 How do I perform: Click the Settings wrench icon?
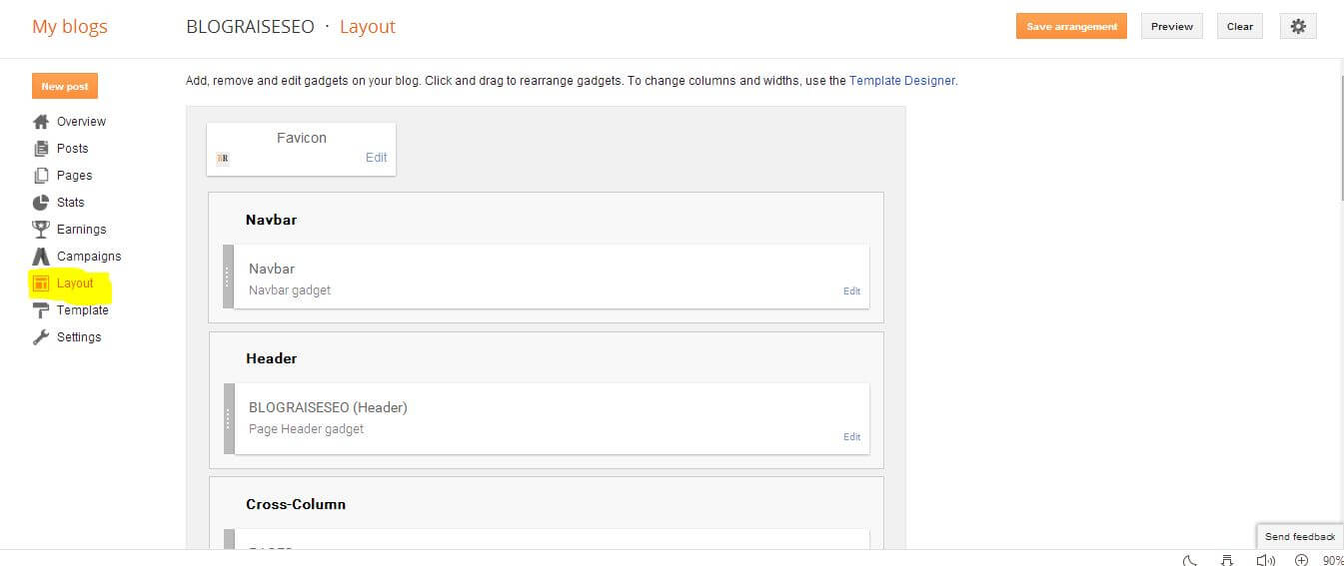coord(41,337)
